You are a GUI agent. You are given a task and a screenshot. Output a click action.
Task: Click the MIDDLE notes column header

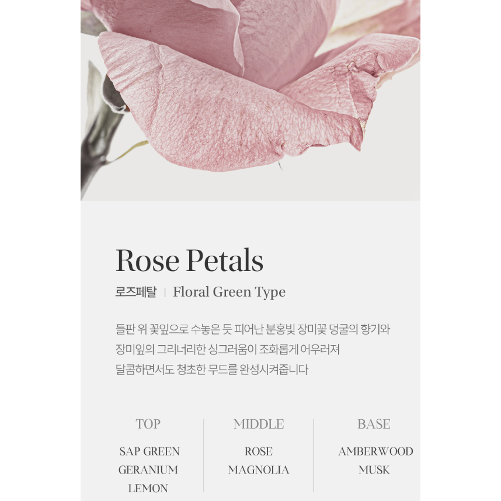[259, 424]
